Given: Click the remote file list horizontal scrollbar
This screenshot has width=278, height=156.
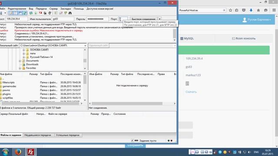Looking at the screenshot, I should (127, 104).
